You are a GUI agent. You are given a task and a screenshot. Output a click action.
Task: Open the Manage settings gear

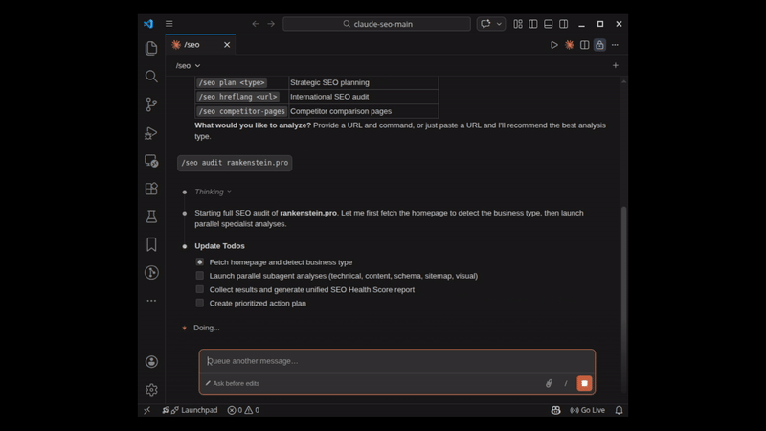coord(151,390)
